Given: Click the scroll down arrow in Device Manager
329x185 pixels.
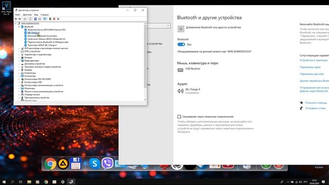Looking at the screenshot, I should pyautogui.click(x=145, y=100).
